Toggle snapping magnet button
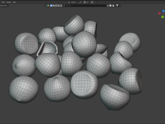 coord(85,2)
